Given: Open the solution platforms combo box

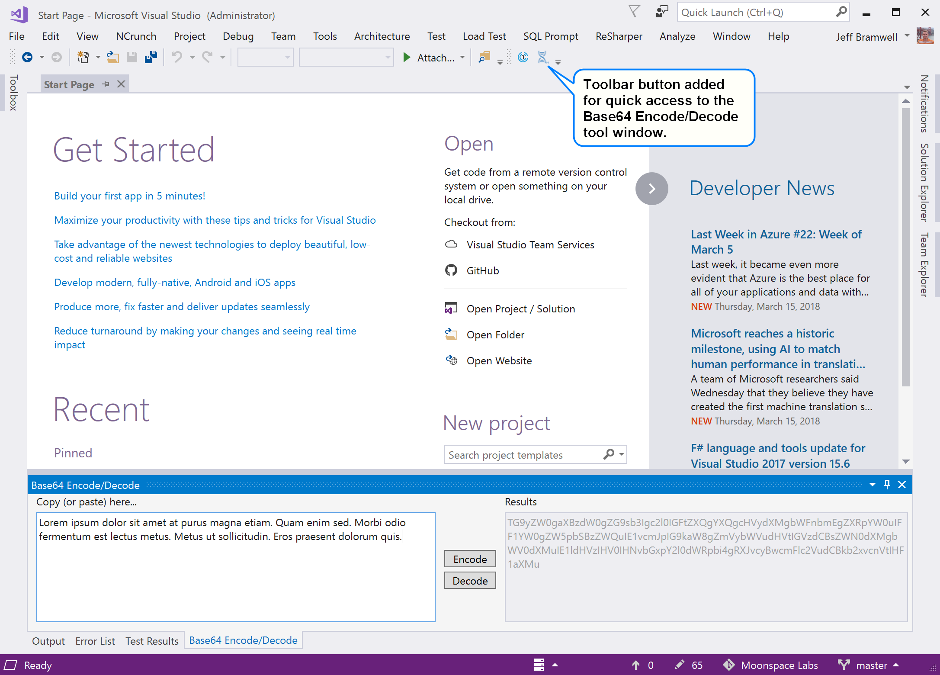Looking at the screenshot, I should pos(346,57).
